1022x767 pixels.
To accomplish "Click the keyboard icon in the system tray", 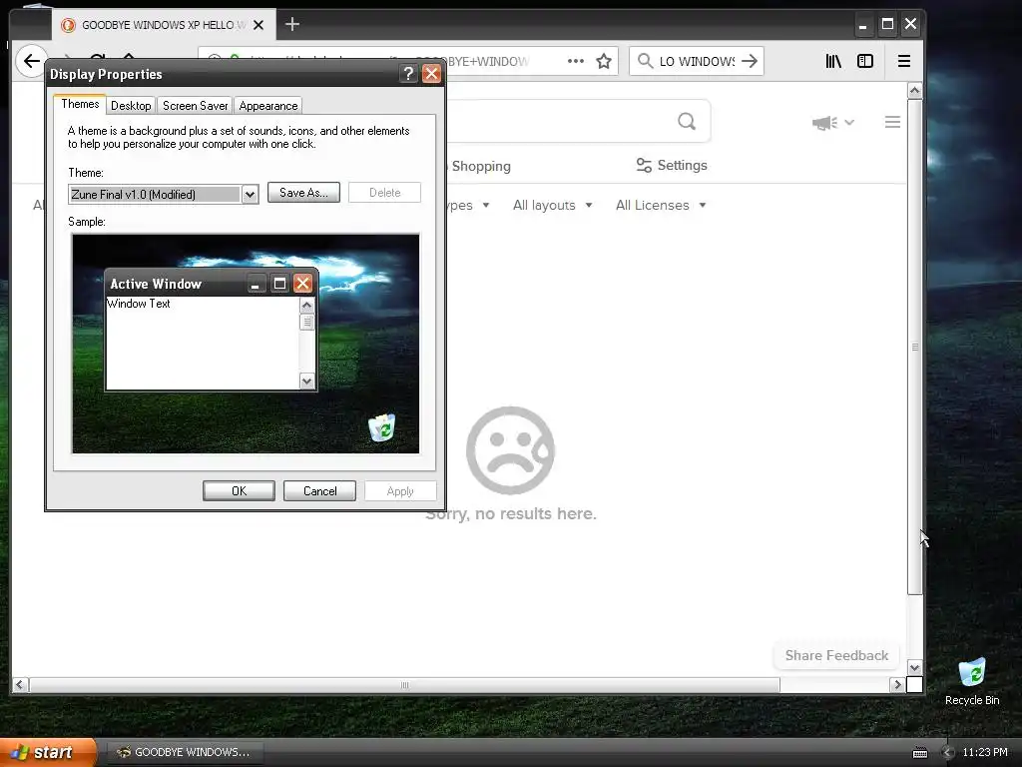I will pos(919,753).
